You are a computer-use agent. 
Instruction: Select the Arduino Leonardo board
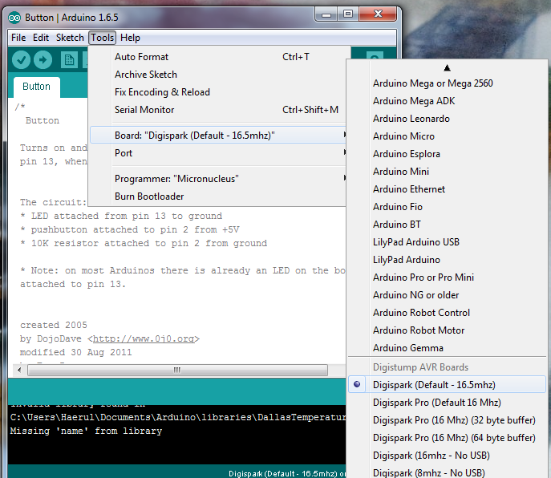click(447, 119)
